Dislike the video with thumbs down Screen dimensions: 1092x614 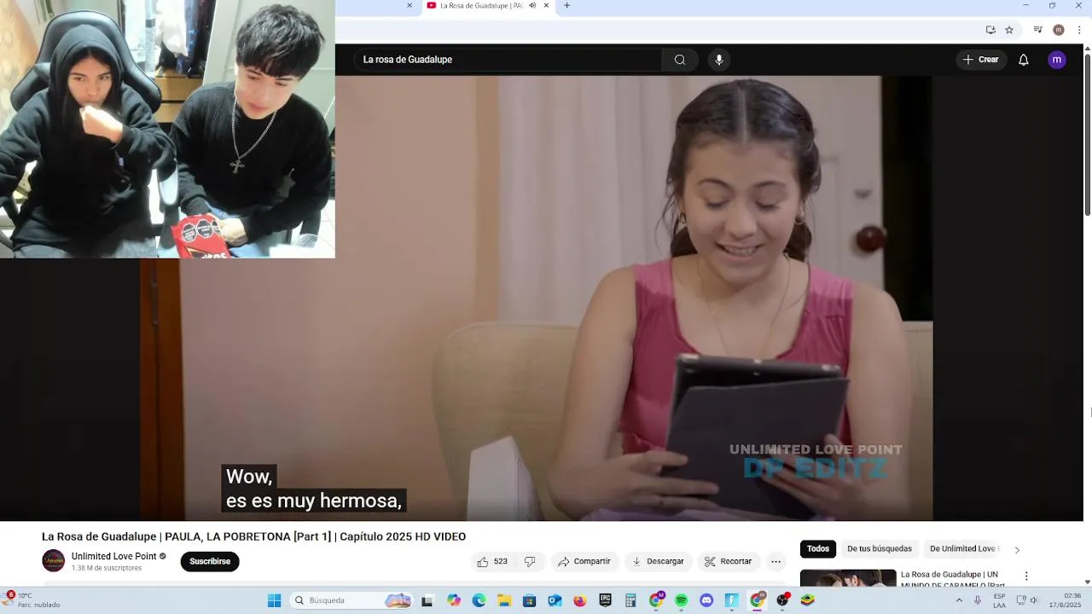coord(530,561)
